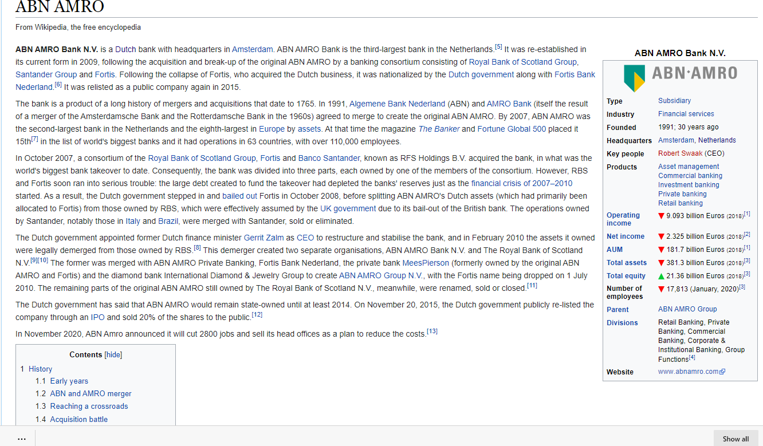This screenshot has width=763, height=446.
Task: Click green increase arrow beside 21.36 billion Euros
Action: [x=661, y=276]
